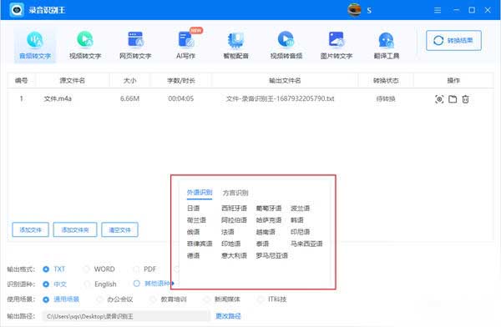Image resolution: width=501 pixels, height=327 pixels.
Task: Click the 添加文件 button
Action: coord(31,229)
